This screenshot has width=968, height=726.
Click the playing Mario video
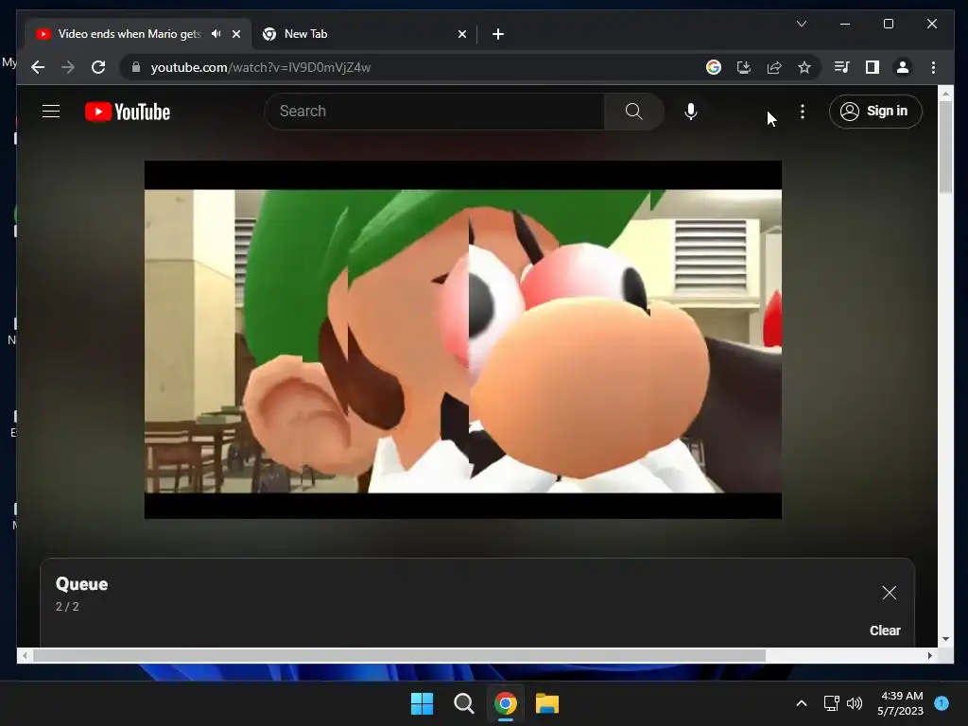(x=463, y=339)
